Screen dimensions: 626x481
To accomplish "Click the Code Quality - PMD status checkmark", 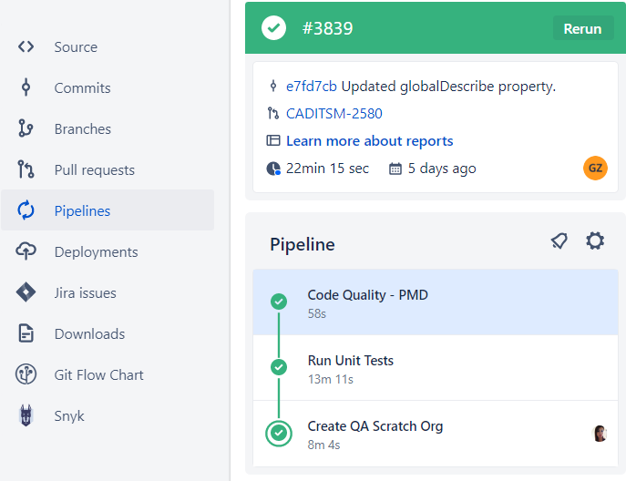I will point(279,302).
